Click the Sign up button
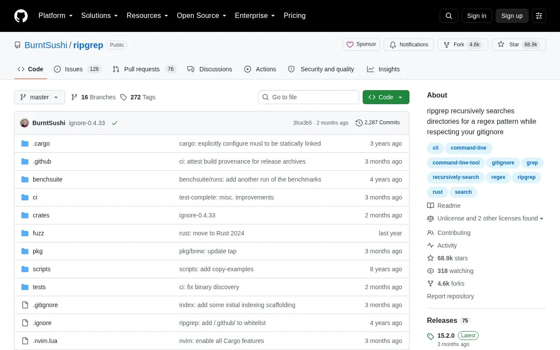560x350 pixels. pyautogui.click(x=512, y=16)
